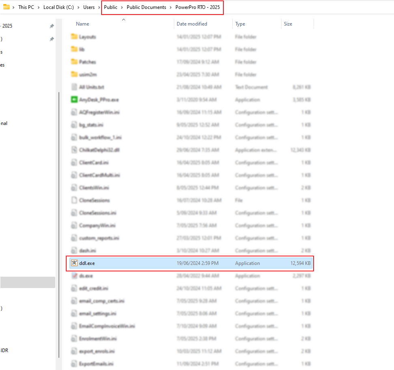Click the pin icon beside the 2025 sidebar item
Screen dimensions: 394x370
pyautogui.click(x=52, y=26)
